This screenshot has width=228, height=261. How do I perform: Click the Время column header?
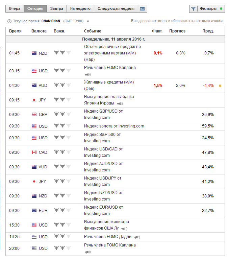[x=15, y=31]
